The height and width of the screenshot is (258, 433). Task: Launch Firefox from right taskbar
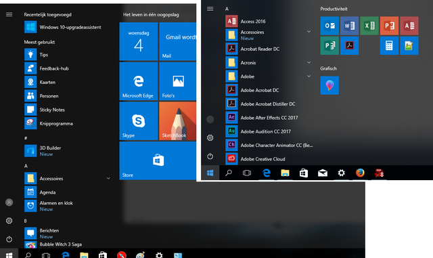point(360,173)
